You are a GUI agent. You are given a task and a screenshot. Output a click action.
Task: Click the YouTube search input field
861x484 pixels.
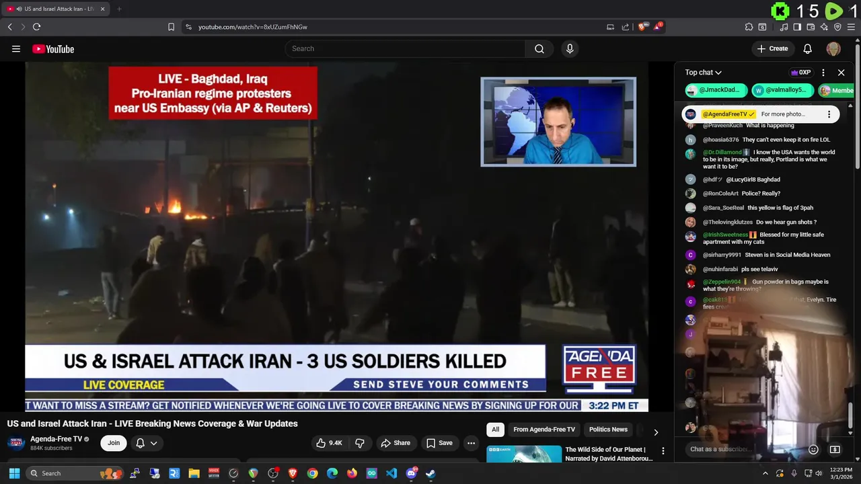405,48
